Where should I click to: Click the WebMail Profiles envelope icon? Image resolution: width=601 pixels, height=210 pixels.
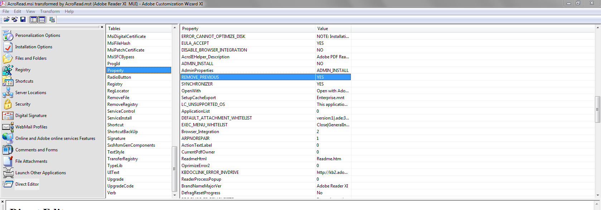(8, 127)
